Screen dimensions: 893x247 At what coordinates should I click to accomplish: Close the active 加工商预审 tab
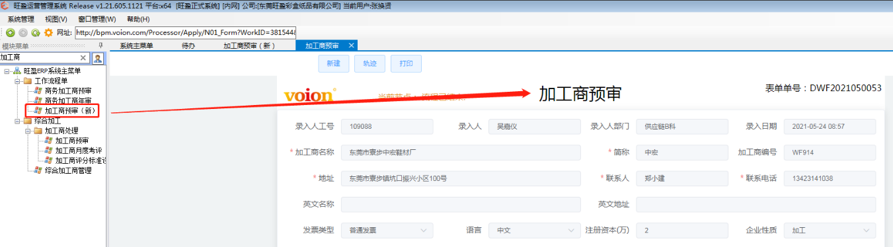352,46
